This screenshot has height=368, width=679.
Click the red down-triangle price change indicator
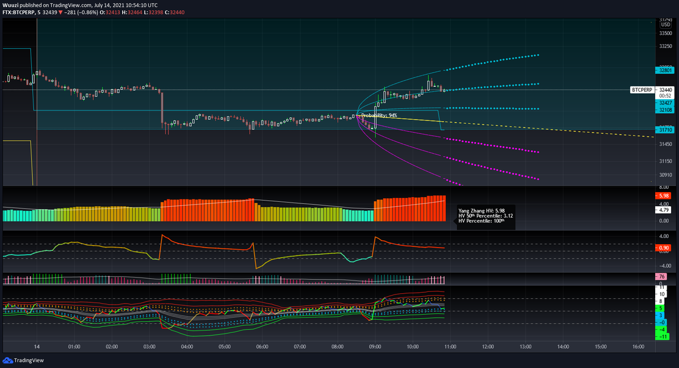click(x=60, y=12)
